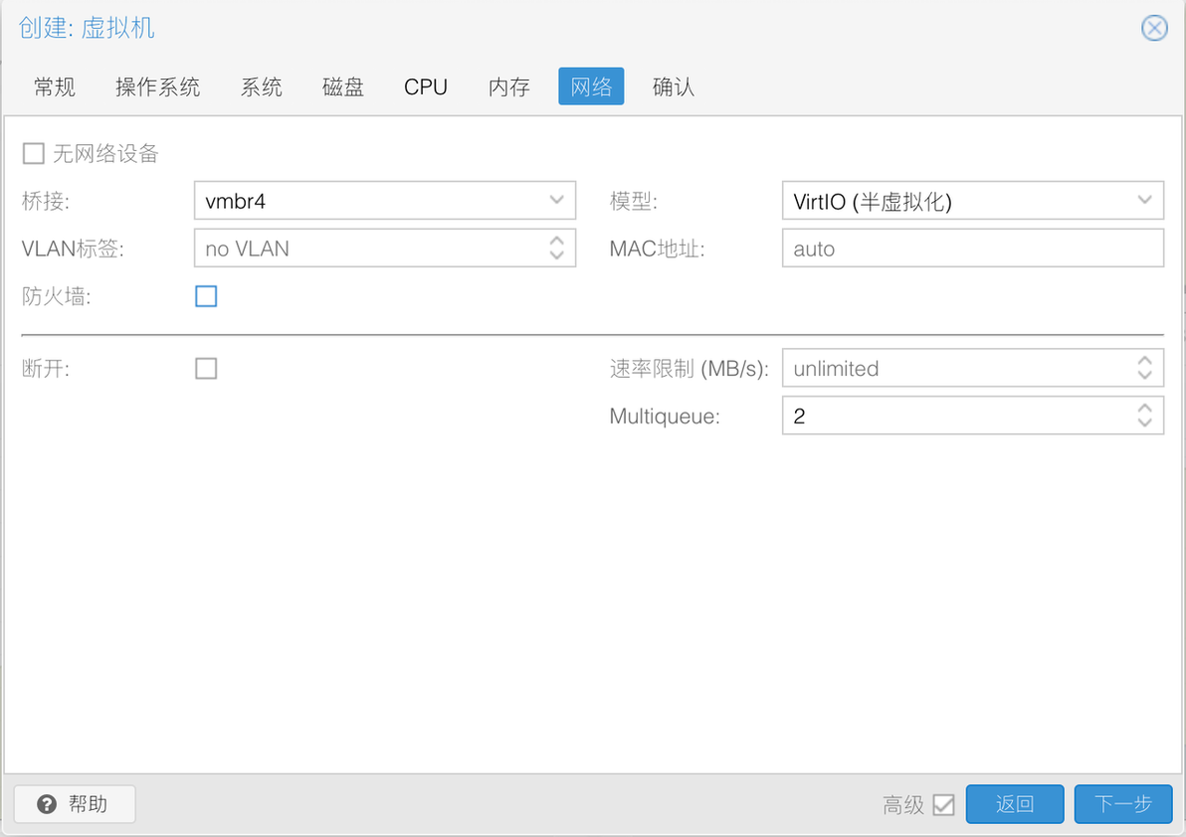Click the 下一步 button
1186x837 pixels.
tap(1123, 804)
